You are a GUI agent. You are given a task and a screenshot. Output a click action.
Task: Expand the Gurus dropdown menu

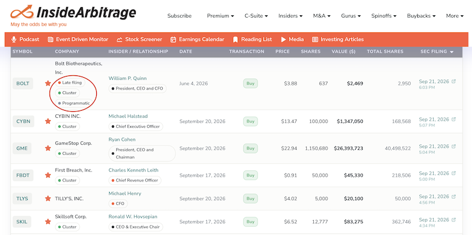coord(350,16)
